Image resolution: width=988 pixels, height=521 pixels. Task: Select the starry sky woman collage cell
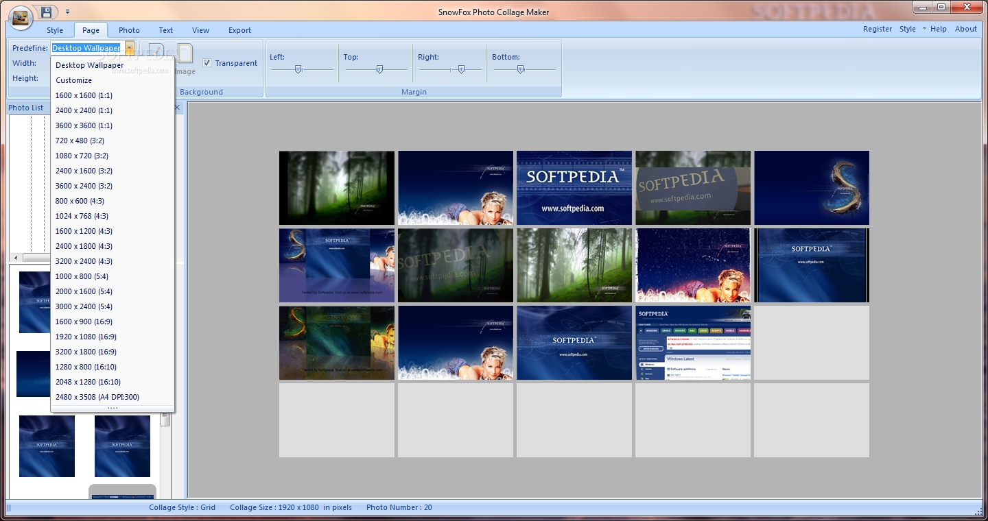click(693, 265)
